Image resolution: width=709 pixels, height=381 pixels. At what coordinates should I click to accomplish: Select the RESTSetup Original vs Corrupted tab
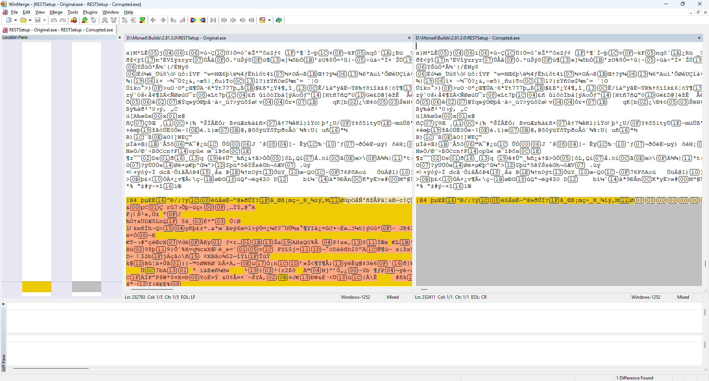point(59,30)
